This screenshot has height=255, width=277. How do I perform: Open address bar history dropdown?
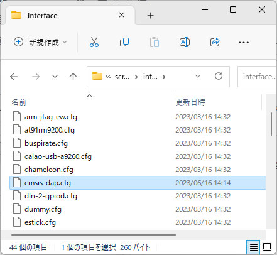coord(198,76)
